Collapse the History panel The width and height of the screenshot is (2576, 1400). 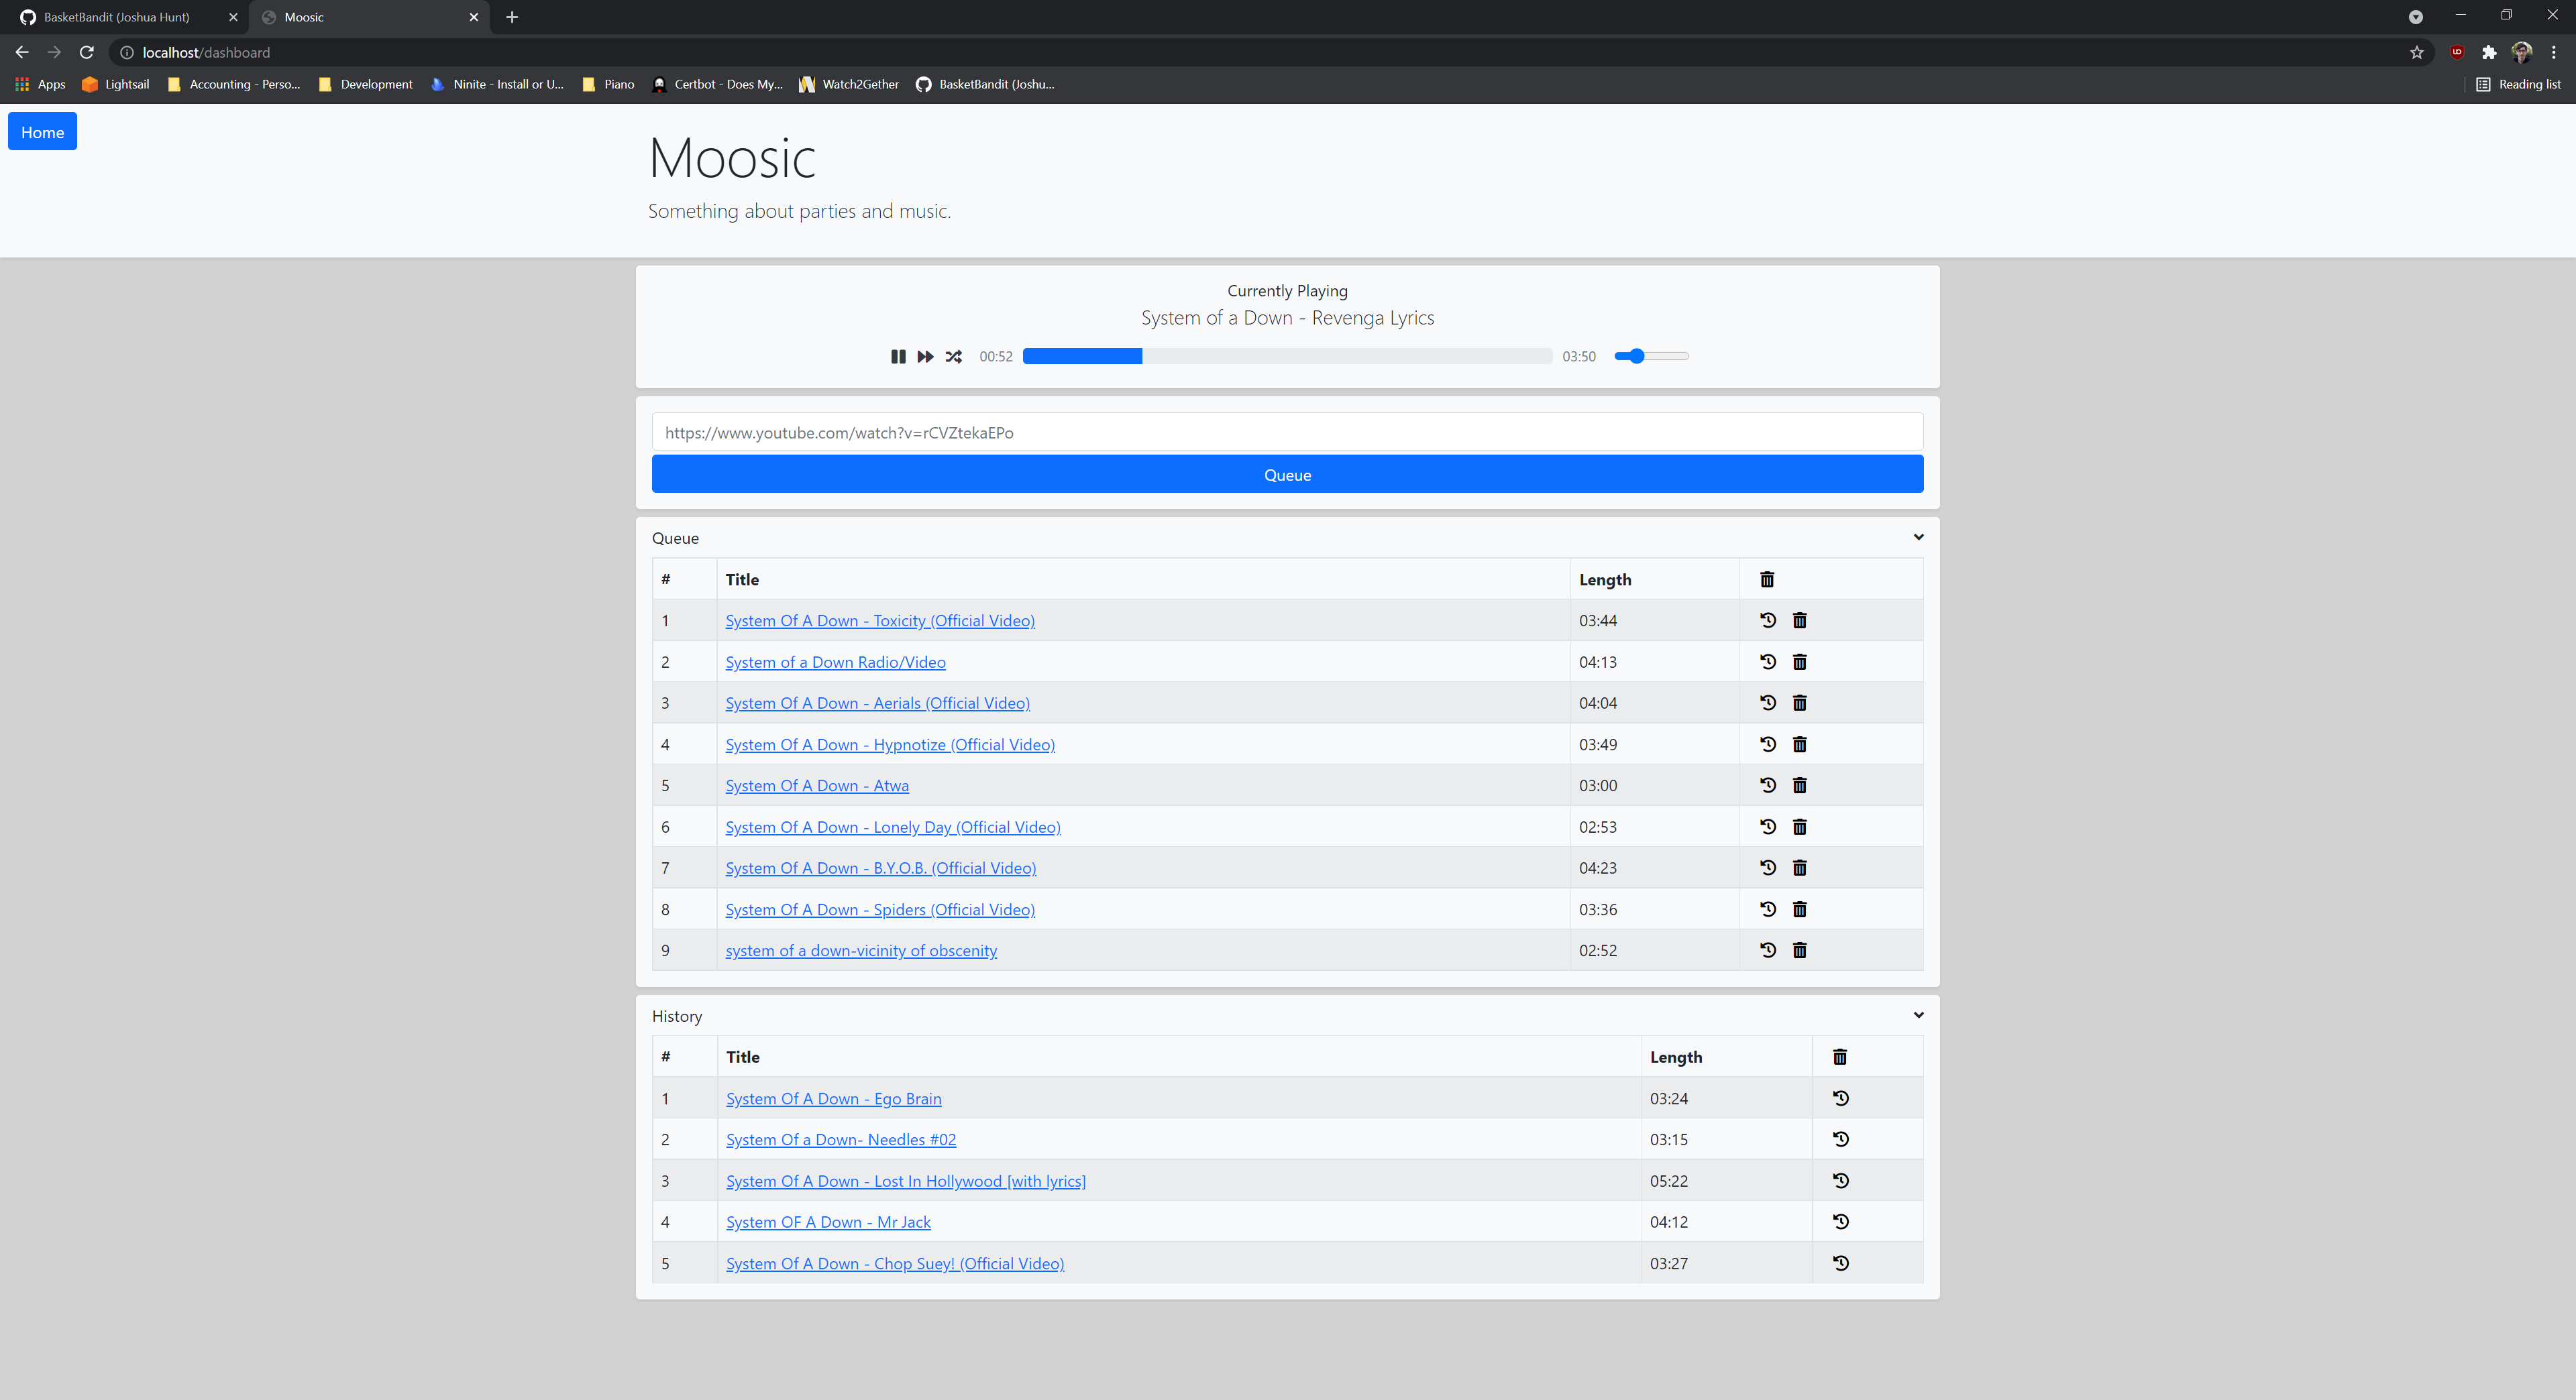pyautogui.click(x=1918, y=1015)
